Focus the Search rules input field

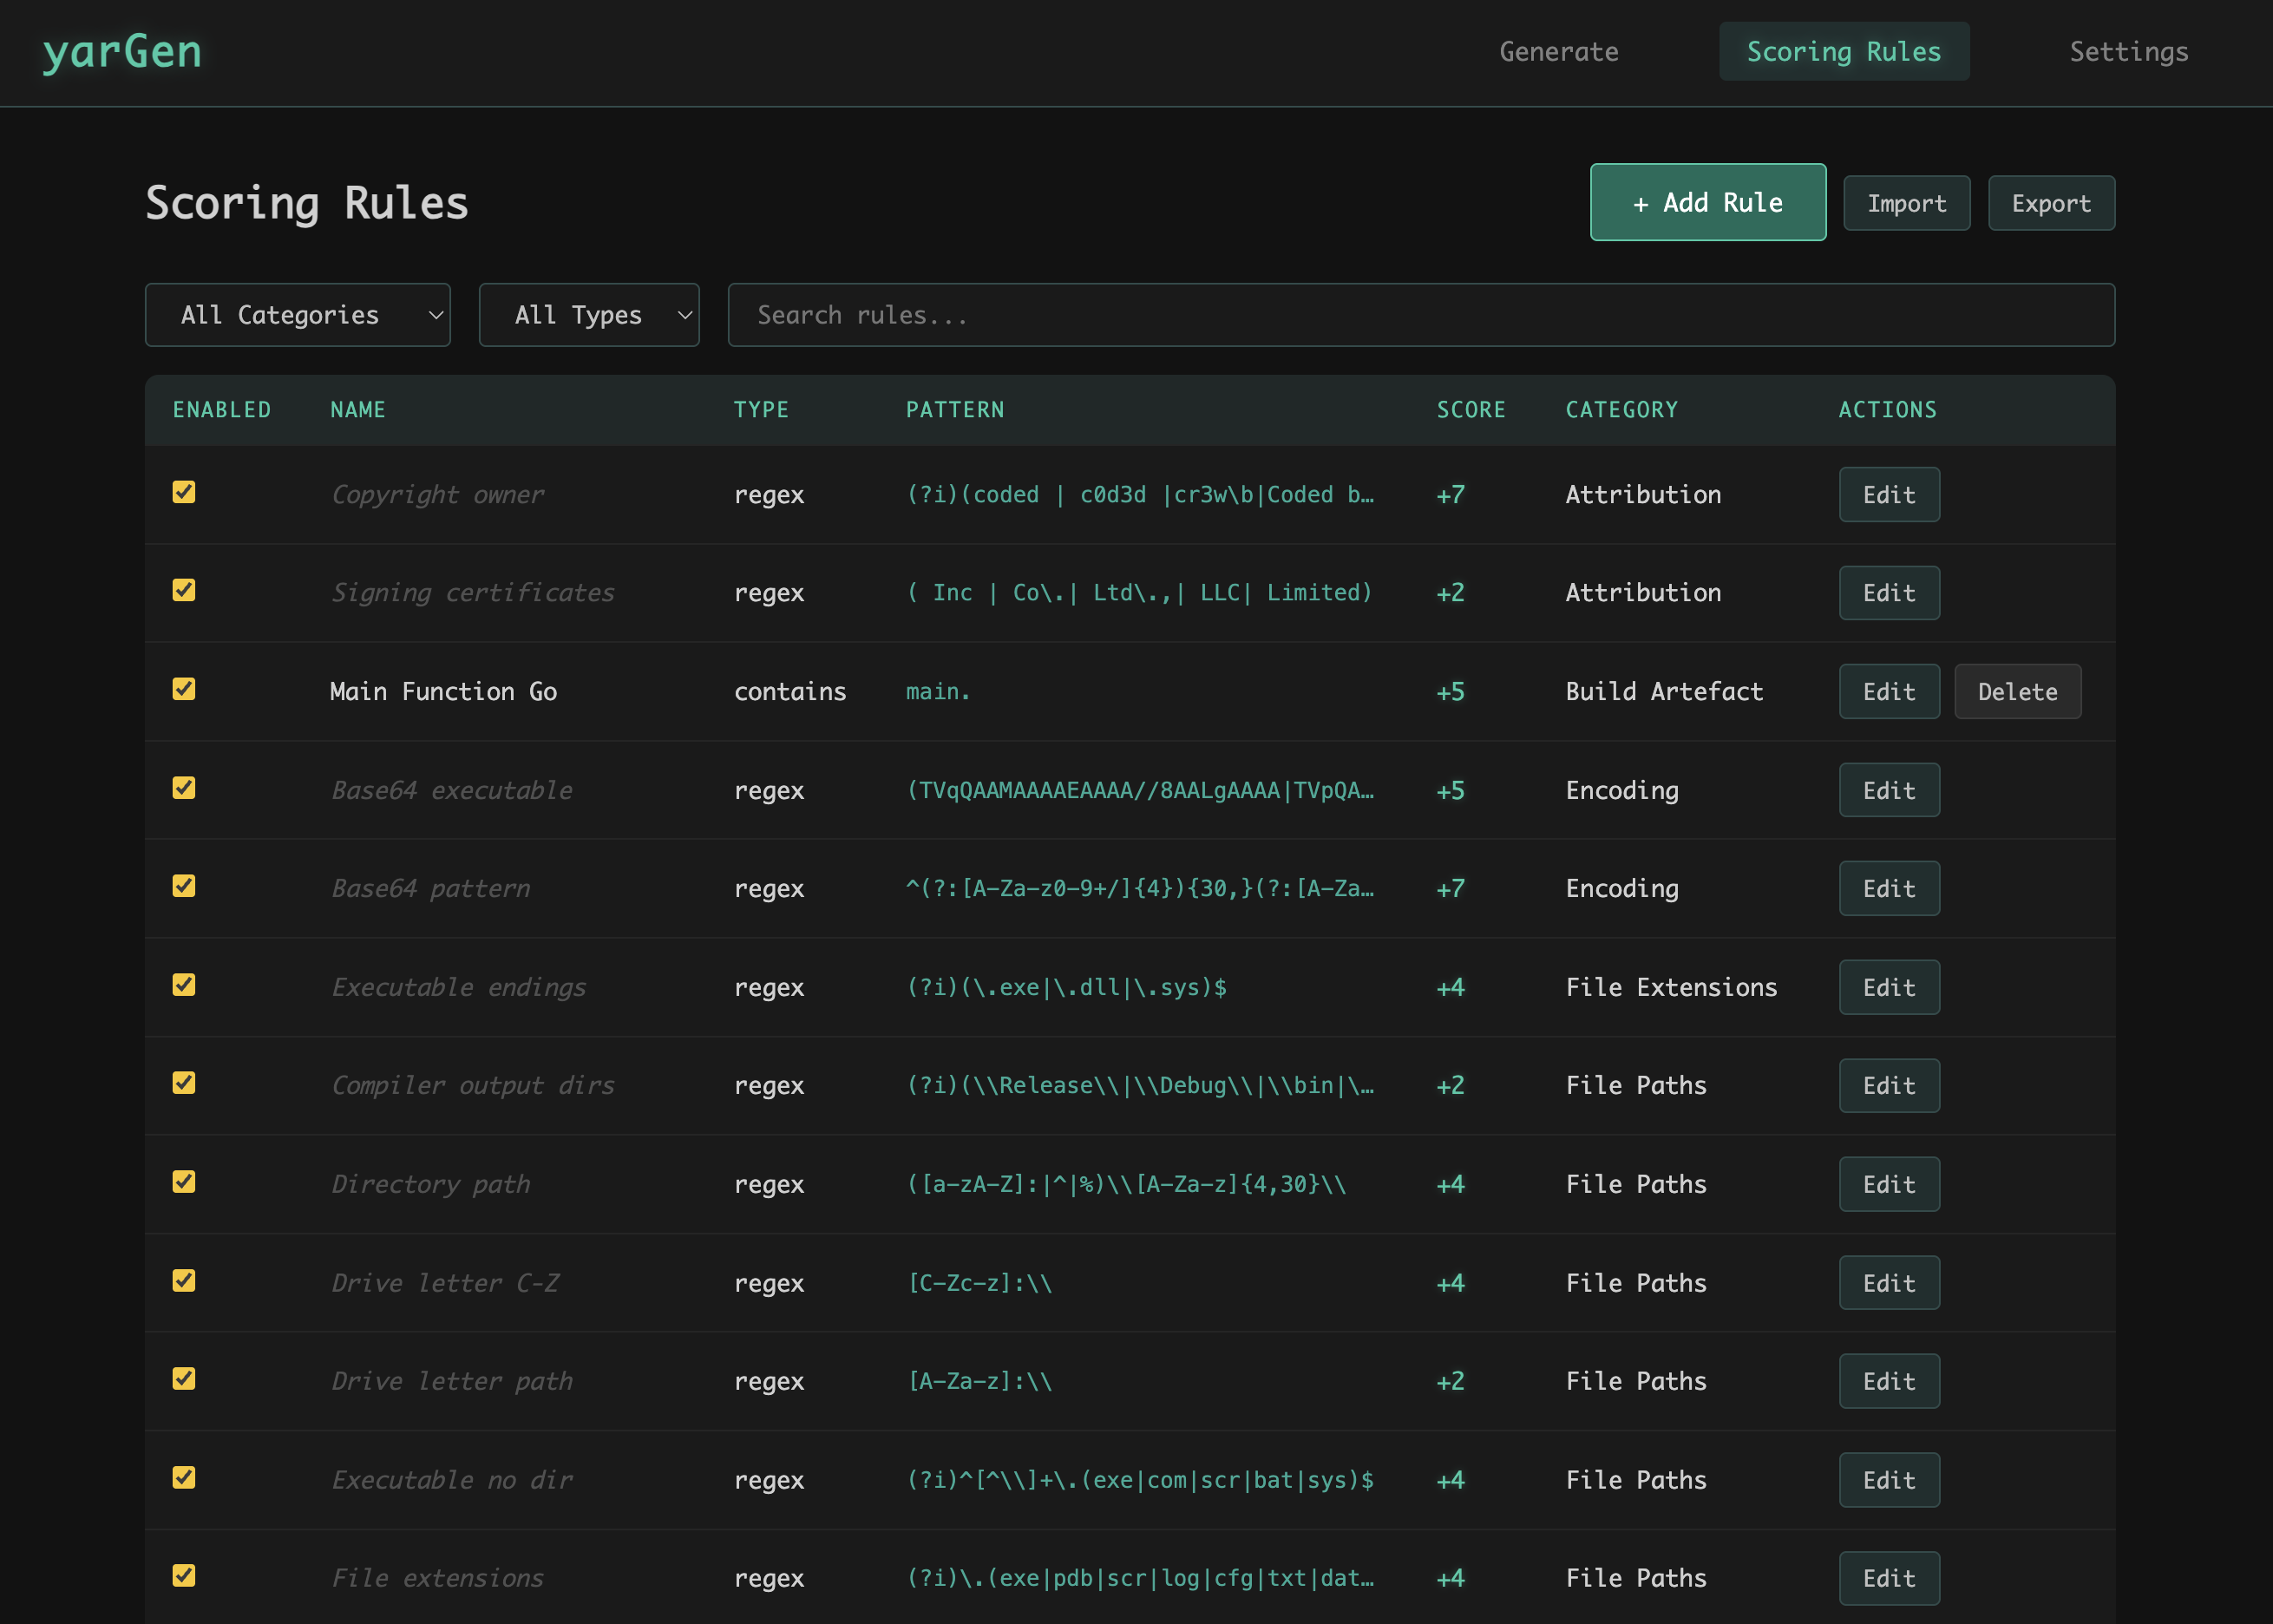point(1420,315)
